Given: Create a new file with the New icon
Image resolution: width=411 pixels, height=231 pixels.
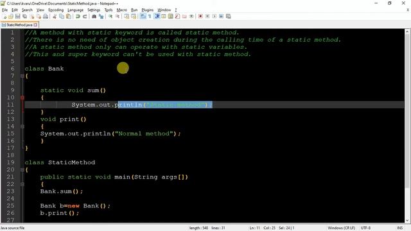Looking at the screenshot, I should point(4,16).
